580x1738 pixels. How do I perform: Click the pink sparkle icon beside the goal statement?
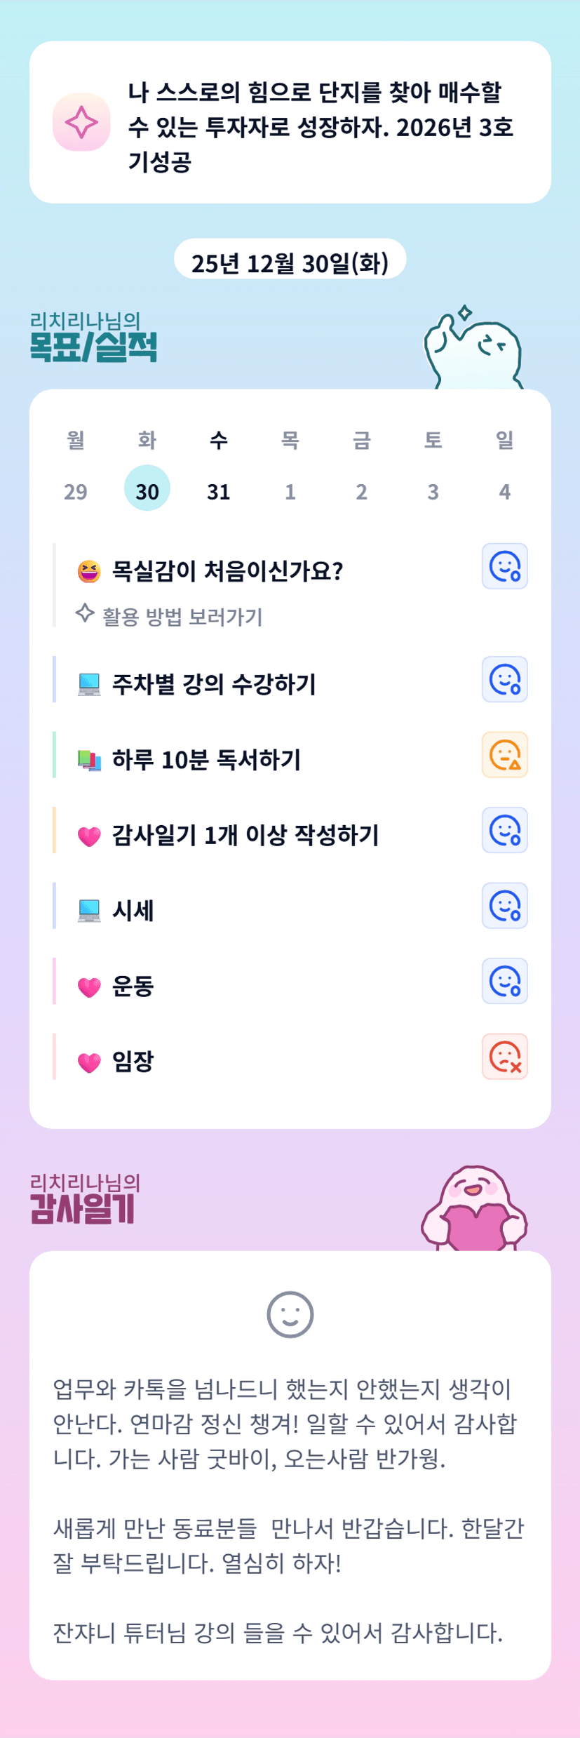coord(81,123)
